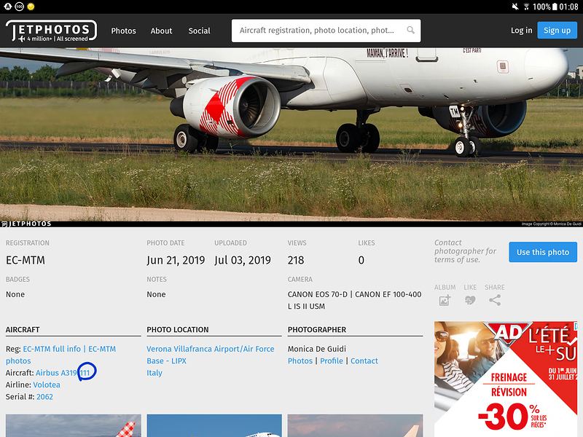The height and width of the screenshot is (437, 583).
Task: Open the Photos menu
Action: point(123,31)
